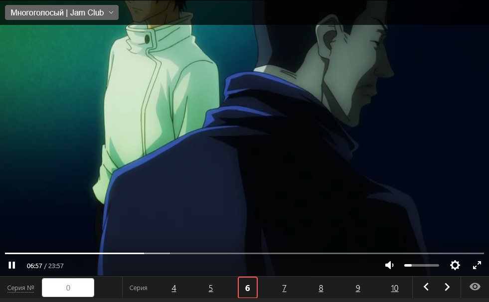Mute the player volume speaker icon
This screenshot has width=489, height=302.
390,266
